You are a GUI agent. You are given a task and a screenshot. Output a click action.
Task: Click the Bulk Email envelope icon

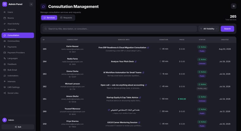click(5, 70)
